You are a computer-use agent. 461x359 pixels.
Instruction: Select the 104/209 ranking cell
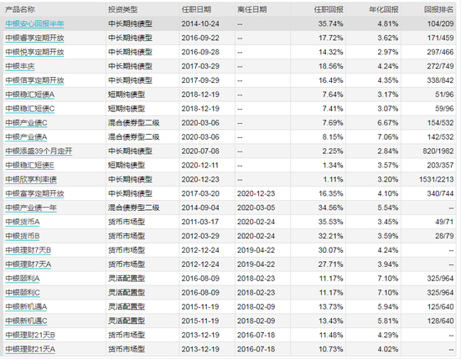[x=440, y=23]
